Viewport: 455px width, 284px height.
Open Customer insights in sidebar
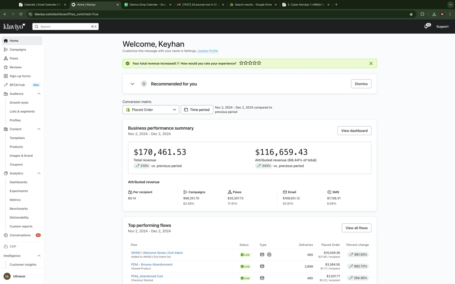point(23,265)
